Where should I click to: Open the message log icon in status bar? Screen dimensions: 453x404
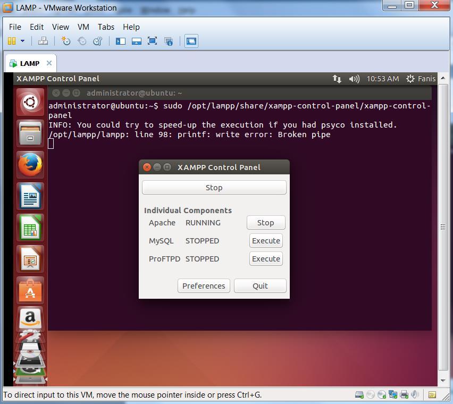click(432, 395)
